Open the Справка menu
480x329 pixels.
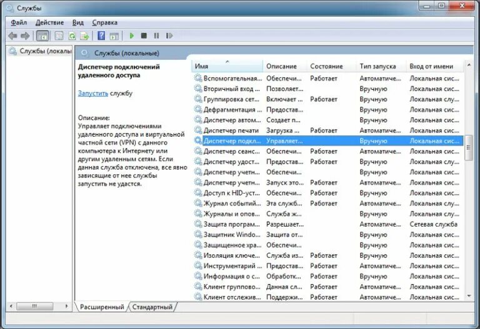pos(105,22)
